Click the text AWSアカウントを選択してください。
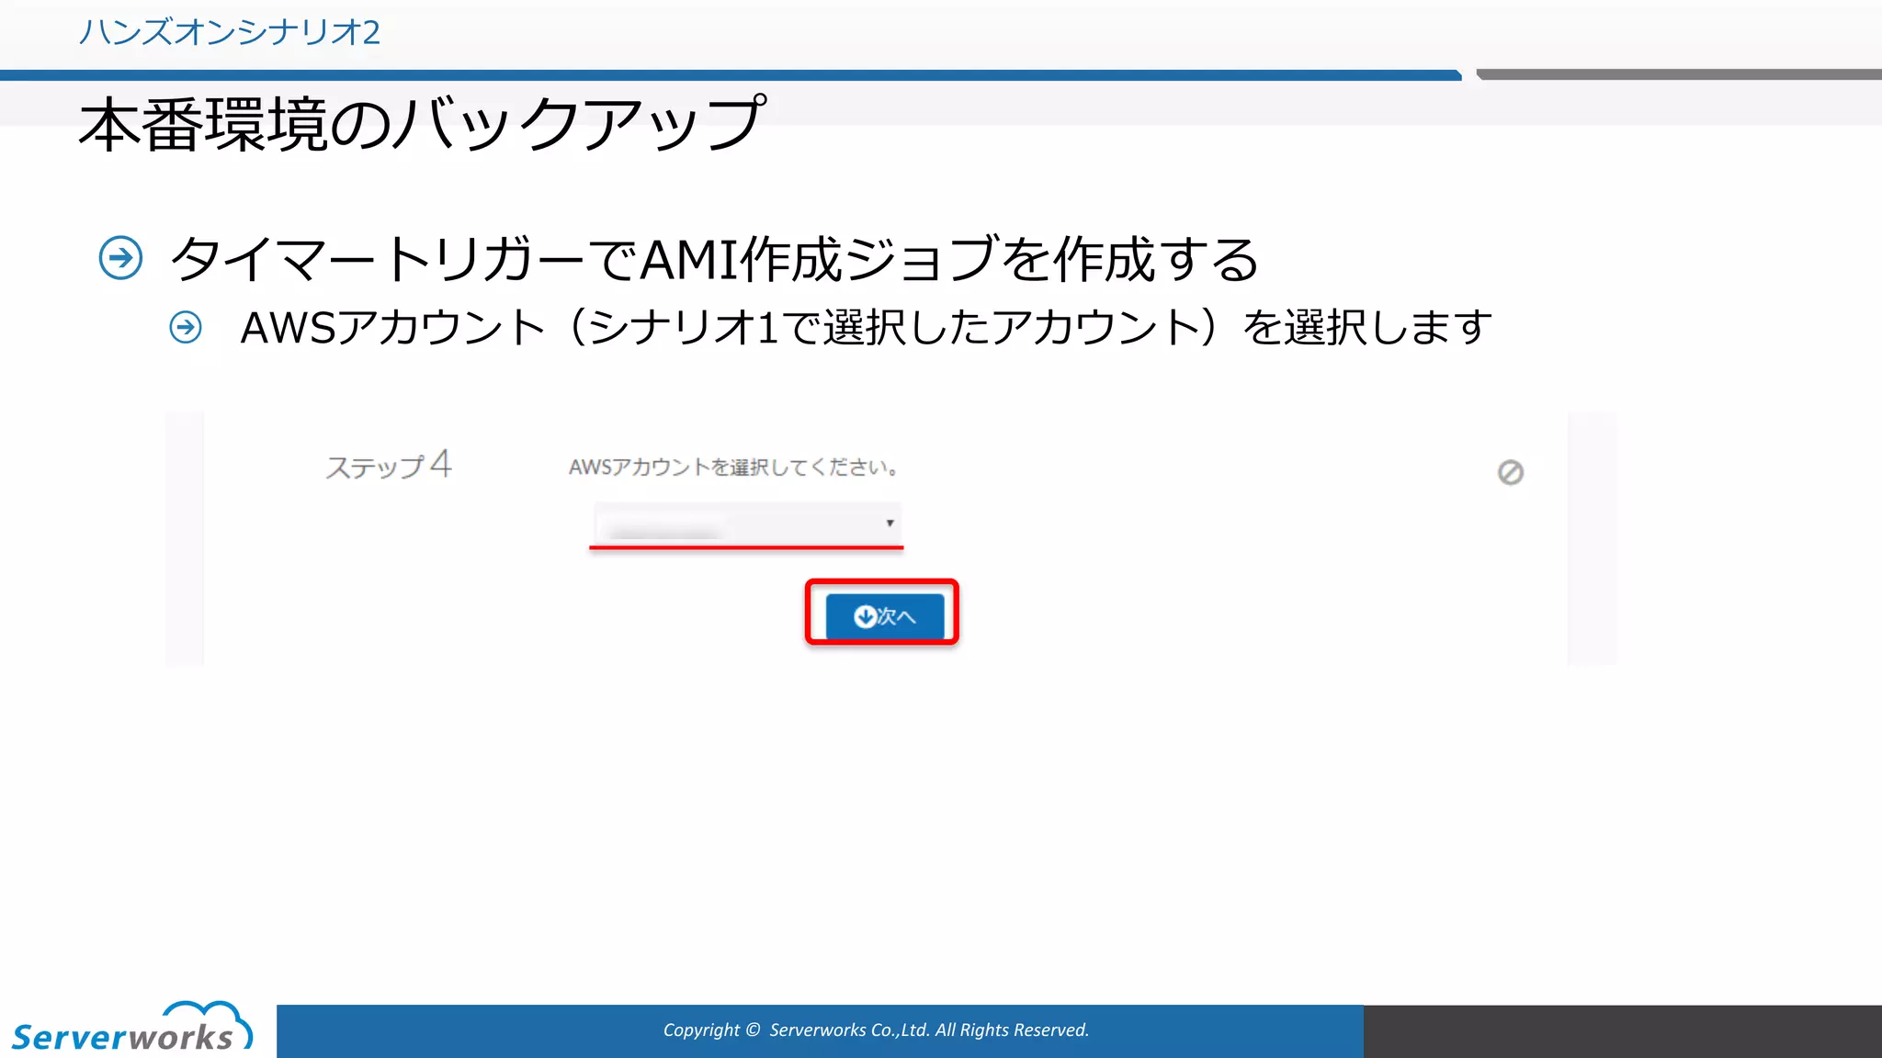Image resolution: width=1882 pixels, height=1058 pixels. (733, 467)
